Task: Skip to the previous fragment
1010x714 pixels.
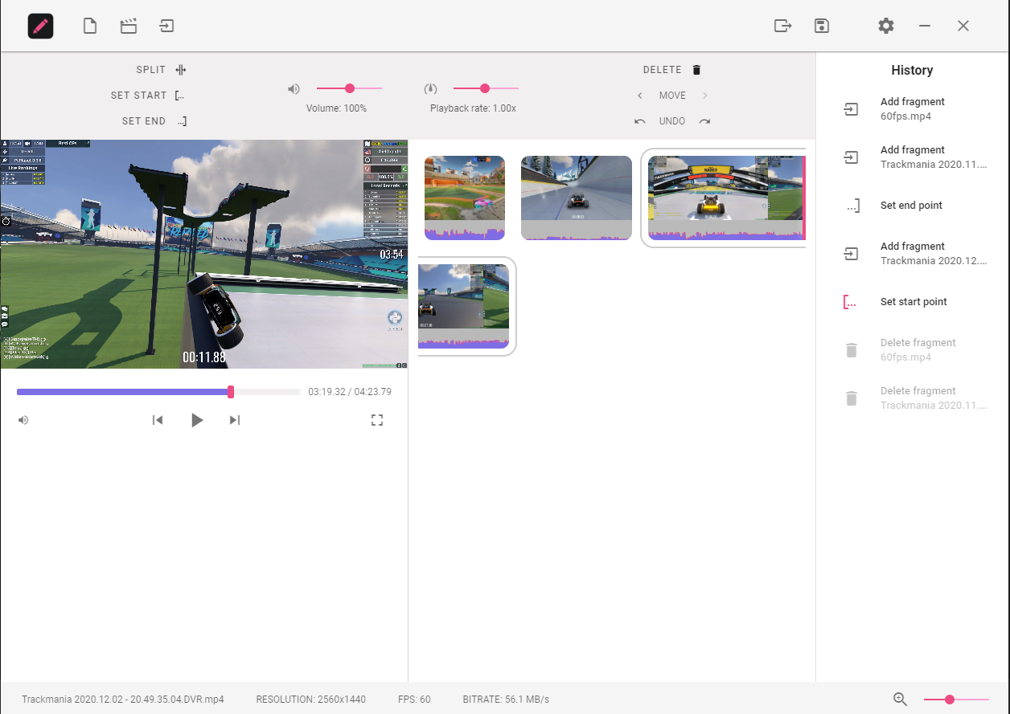Action: 158,420
